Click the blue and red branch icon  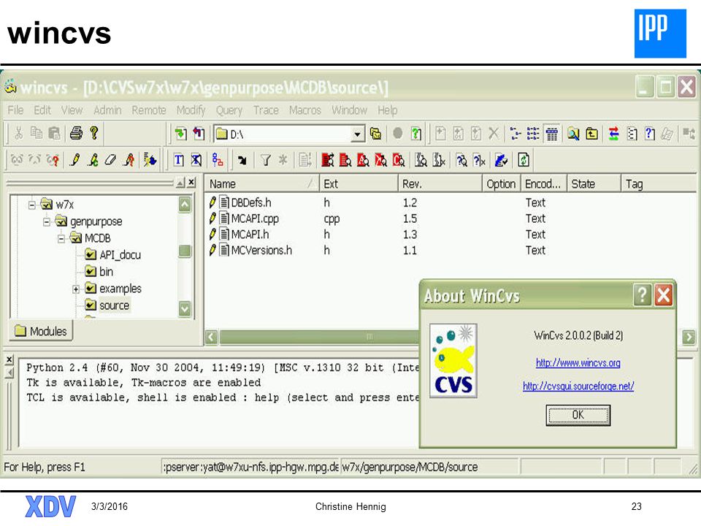[x=218, y=160]
